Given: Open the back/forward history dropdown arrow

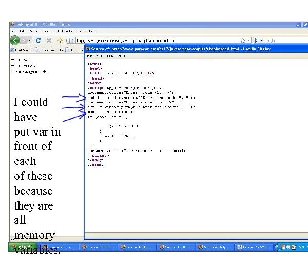Looking at the screenshot, I should coord(29,40).
